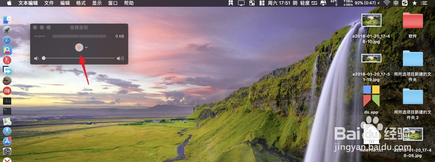This screenshot has width=435, height=162.
Task: Open the recording options chevron beside record button
Action: point(86,47)
